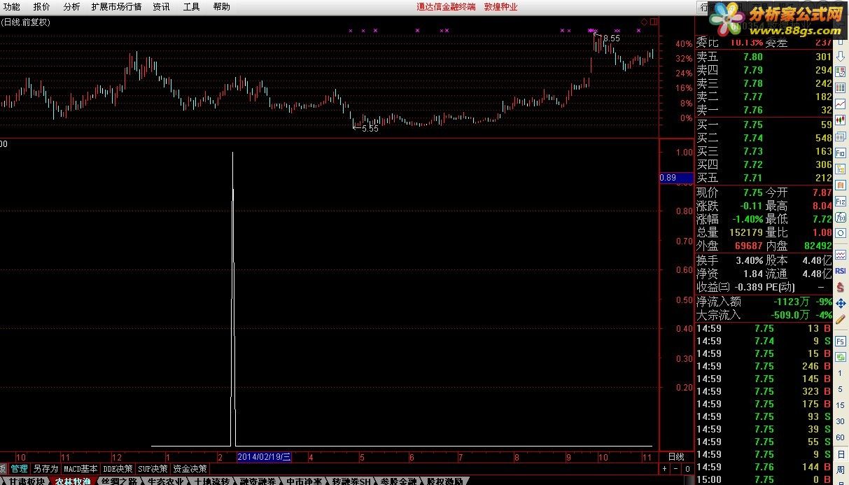Click the RSI indicator sidebar icon
The width and height of the screenshot is (849, 485).
point(840,271)
